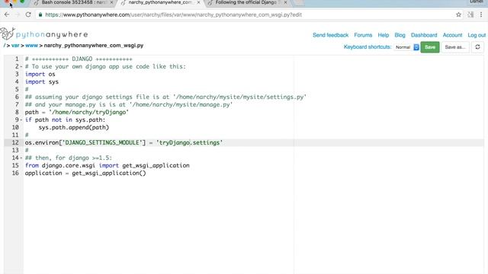Click 'from django.core.wsgi' on line 15
Screen dimensions: 488x274
pos(60,166)
